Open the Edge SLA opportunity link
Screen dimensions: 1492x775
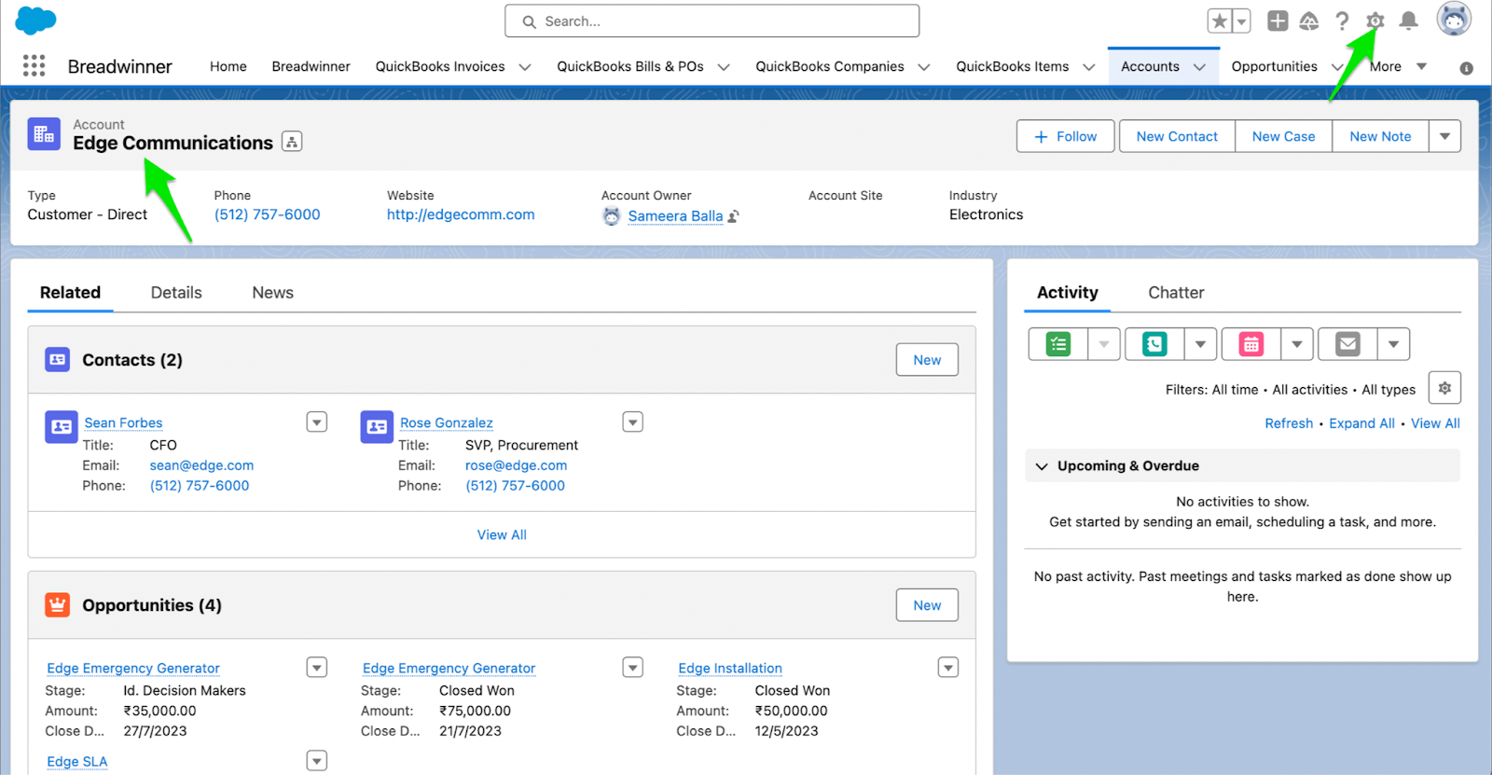(x=77, y=761)
